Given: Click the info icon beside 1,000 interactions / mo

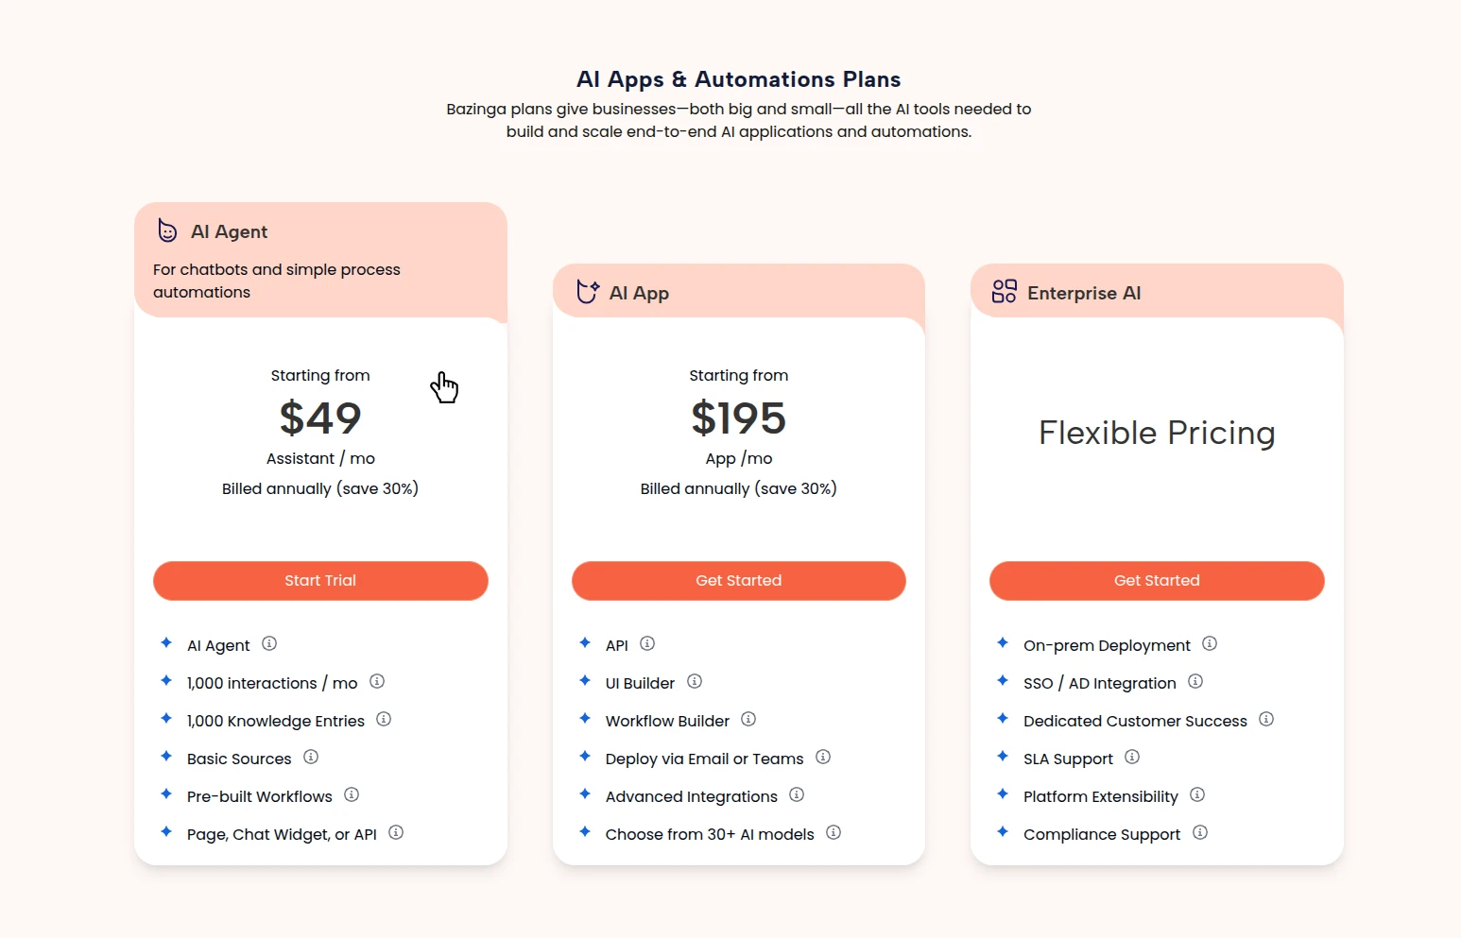Looking at the screenshot, I should tap(377, 681).
